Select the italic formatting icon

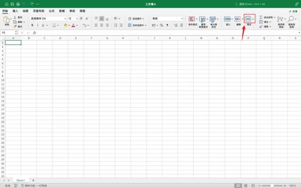point(38,25)
